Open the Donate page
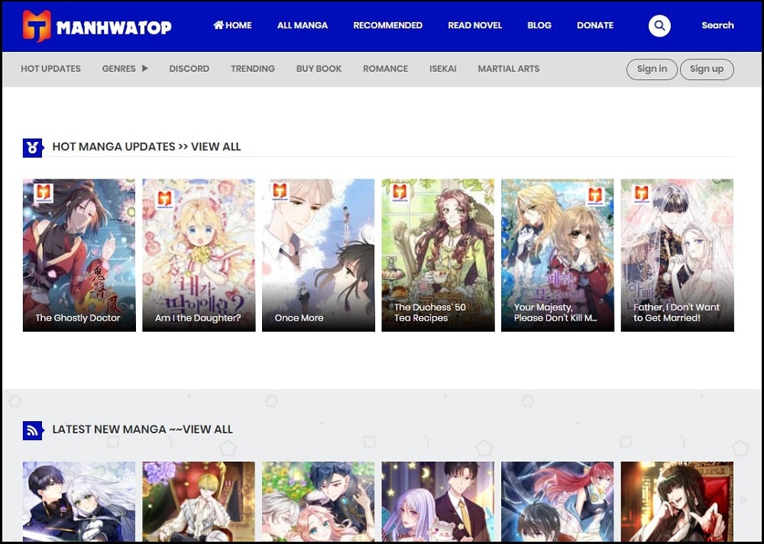The width and height of the screenshot is (764, 544). pos(595,25)
